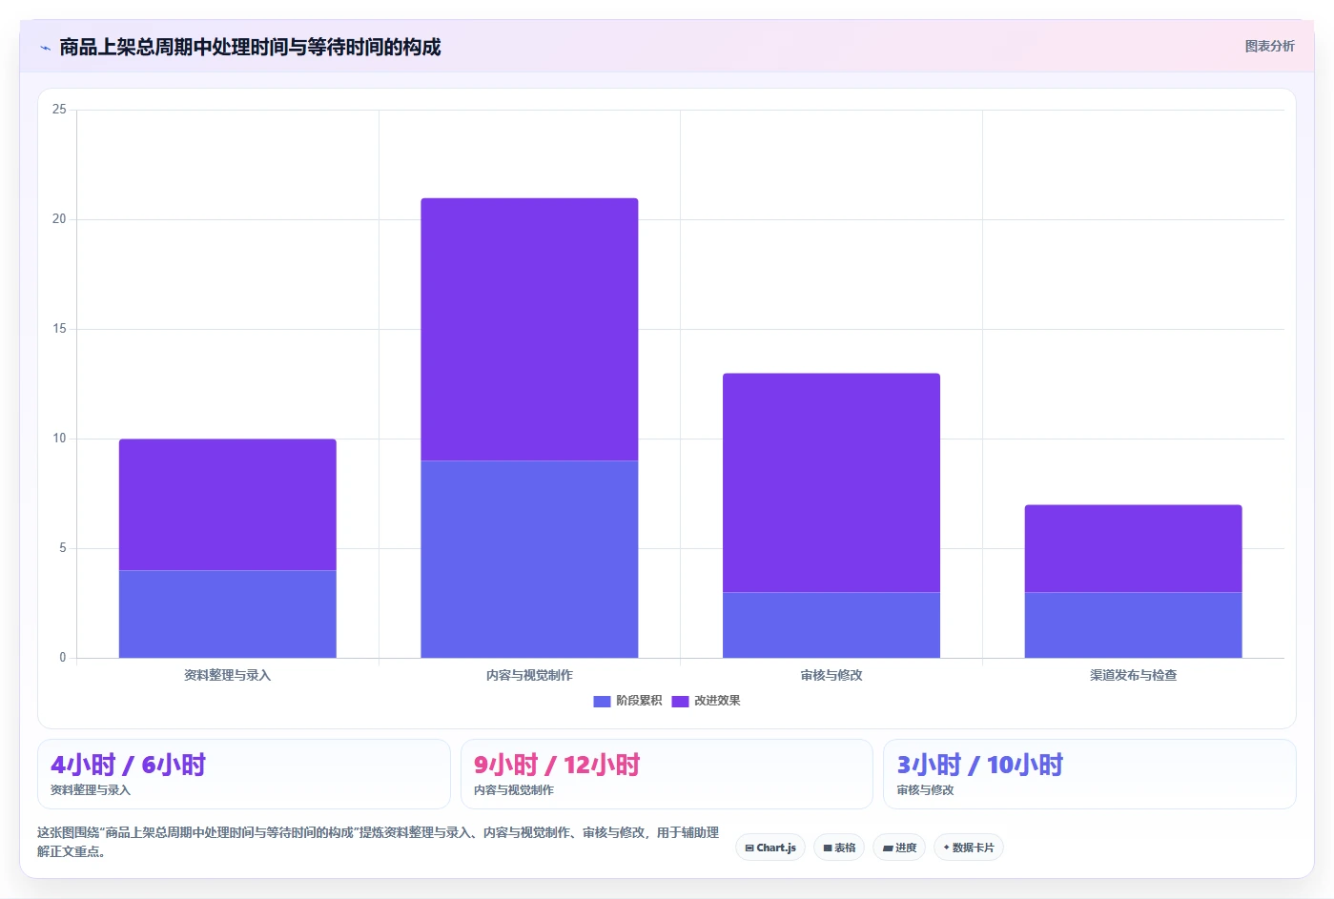
Task: Click the x-axis label 审核与修改
Action: [x=831, y=675]
